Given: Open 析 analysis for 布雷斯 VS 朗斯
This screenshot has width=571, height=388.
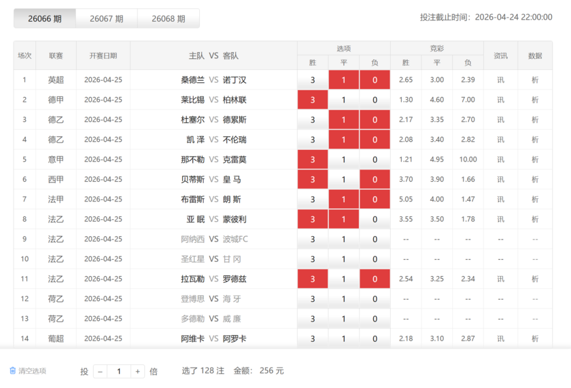Looking at the screenshot, I should pos(535,199).
